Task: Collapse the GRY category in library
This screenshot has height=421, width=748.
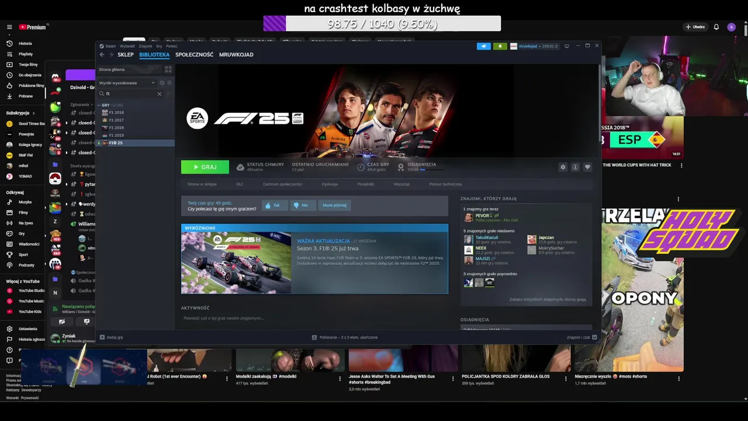Action: 99,105
